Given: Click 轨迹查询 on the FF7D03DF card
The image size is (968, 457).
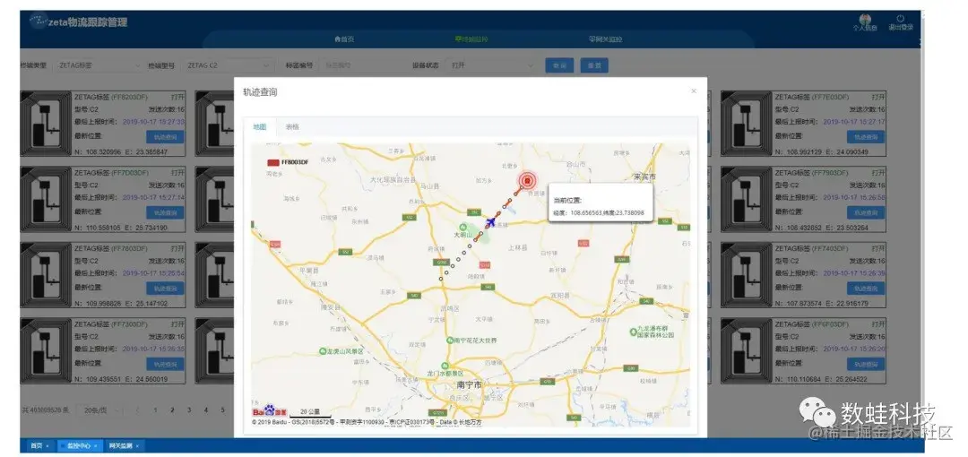Looking at the screenshot, I should (165, 212).
